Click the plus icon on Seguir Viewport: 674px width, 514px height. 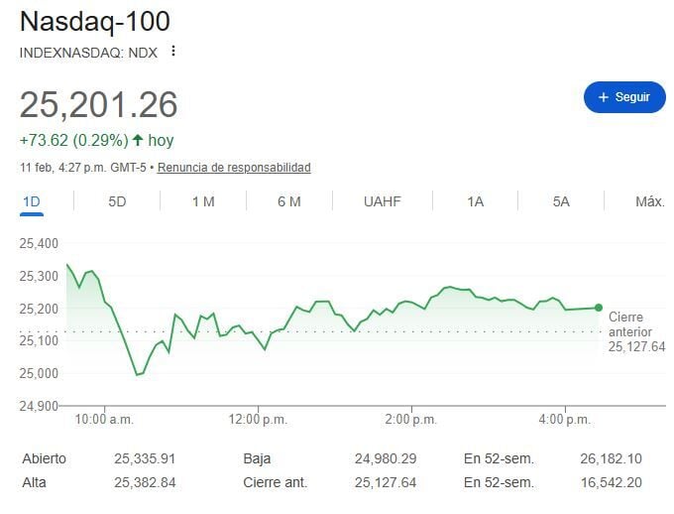tap(603, 97)
